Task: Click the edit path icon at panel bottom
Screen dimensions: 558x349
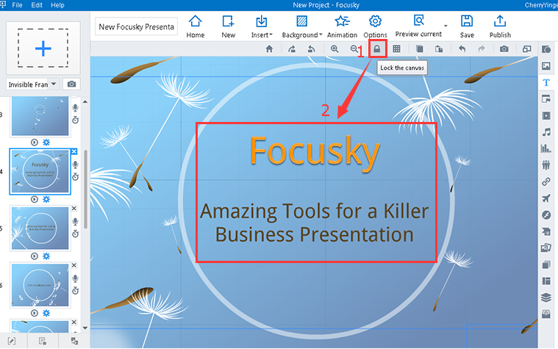Action: [12, 341]
